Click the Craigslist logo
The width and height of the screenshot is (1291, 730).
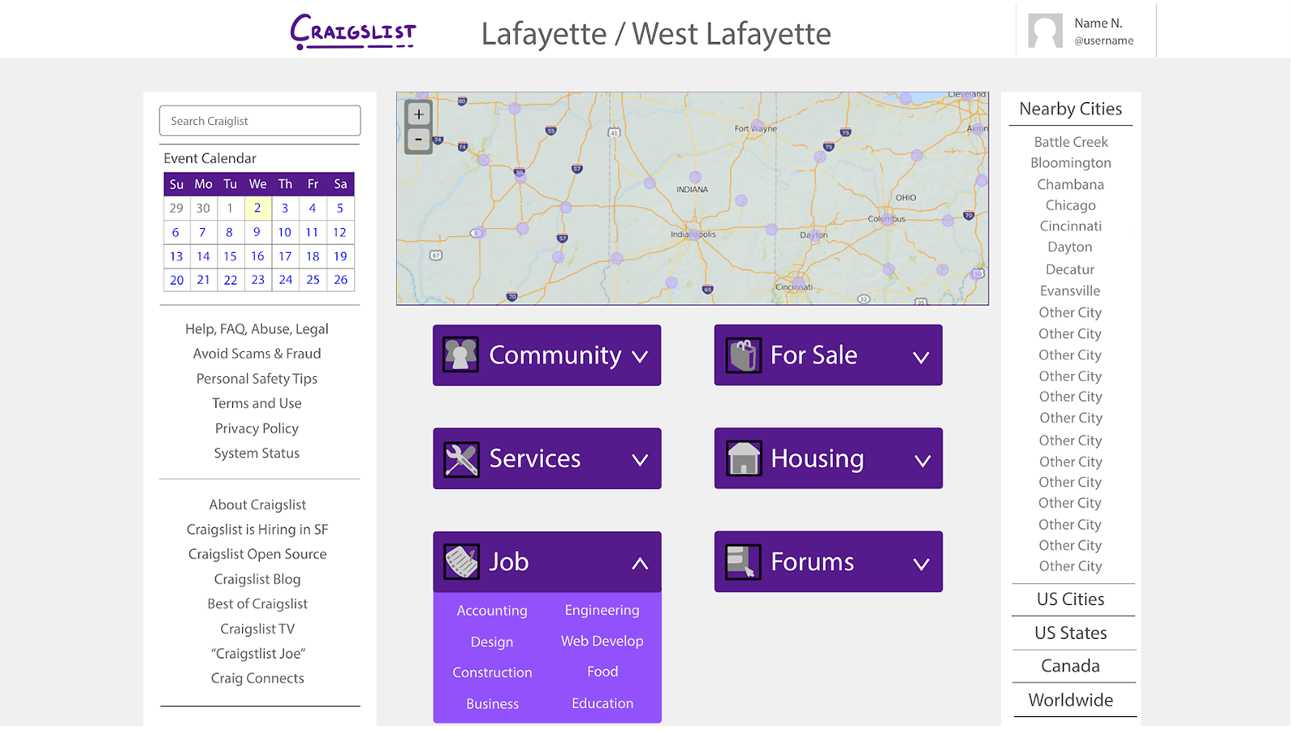(353, 32)
